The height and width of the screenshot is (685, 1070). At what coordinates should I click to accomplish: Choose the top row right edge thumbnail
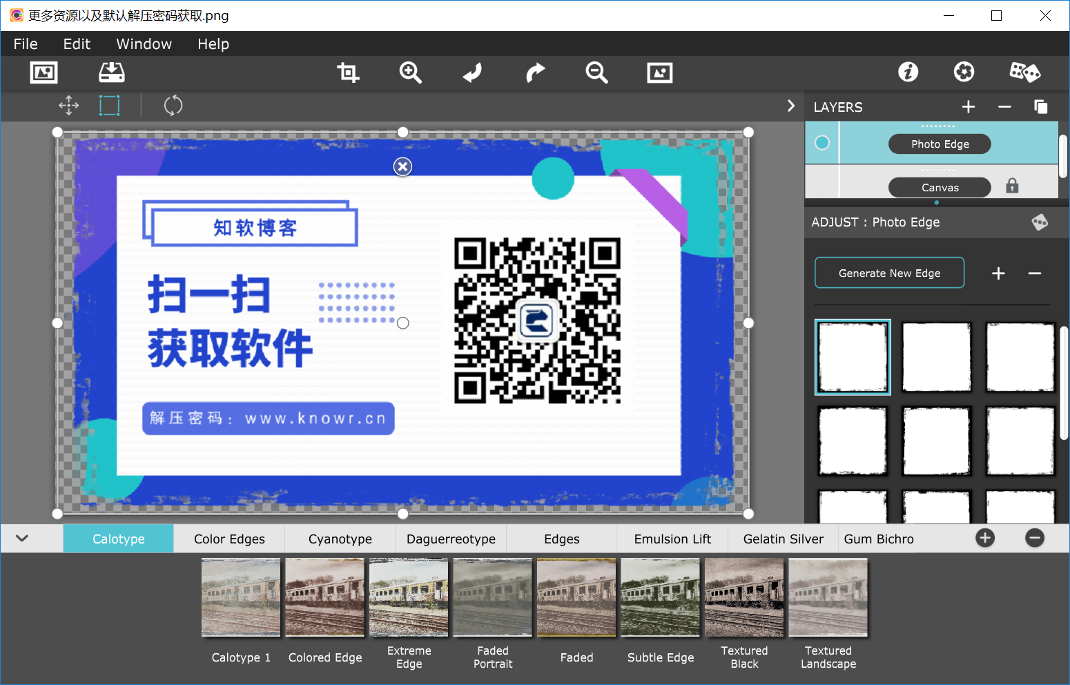point(1020,357)
